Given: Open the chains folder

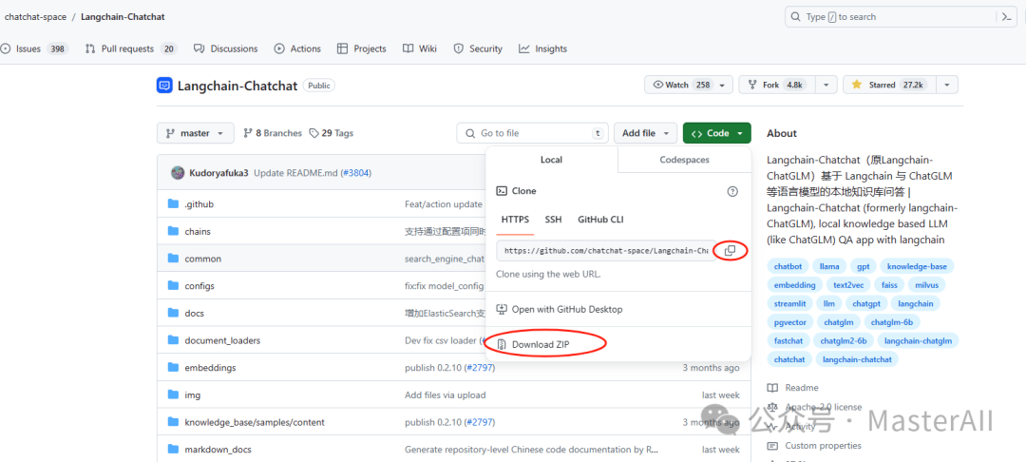Looking at the screenshot, I should pos(198,232).
